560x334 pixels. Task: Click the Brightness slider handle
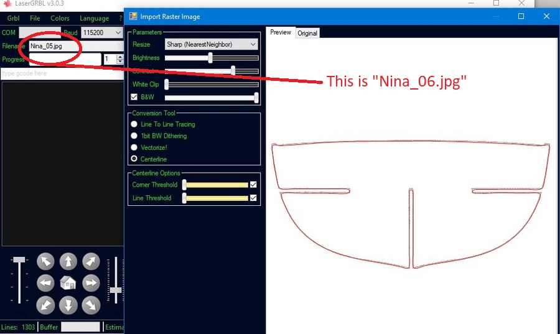210,58
